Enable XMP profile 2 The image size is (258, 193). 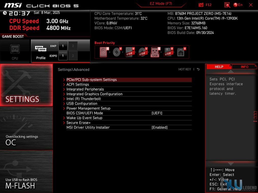pyautogui.click(x=73, y=46)
